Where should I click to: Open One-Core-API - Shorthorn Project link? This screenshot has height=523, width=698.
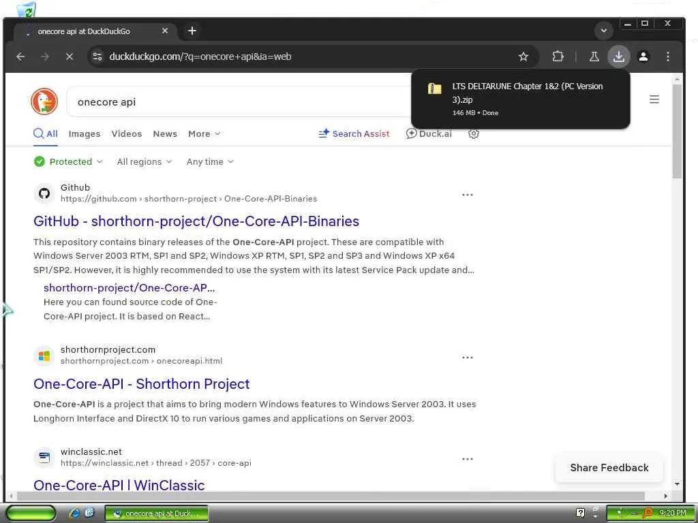click(x=142, y=384)
